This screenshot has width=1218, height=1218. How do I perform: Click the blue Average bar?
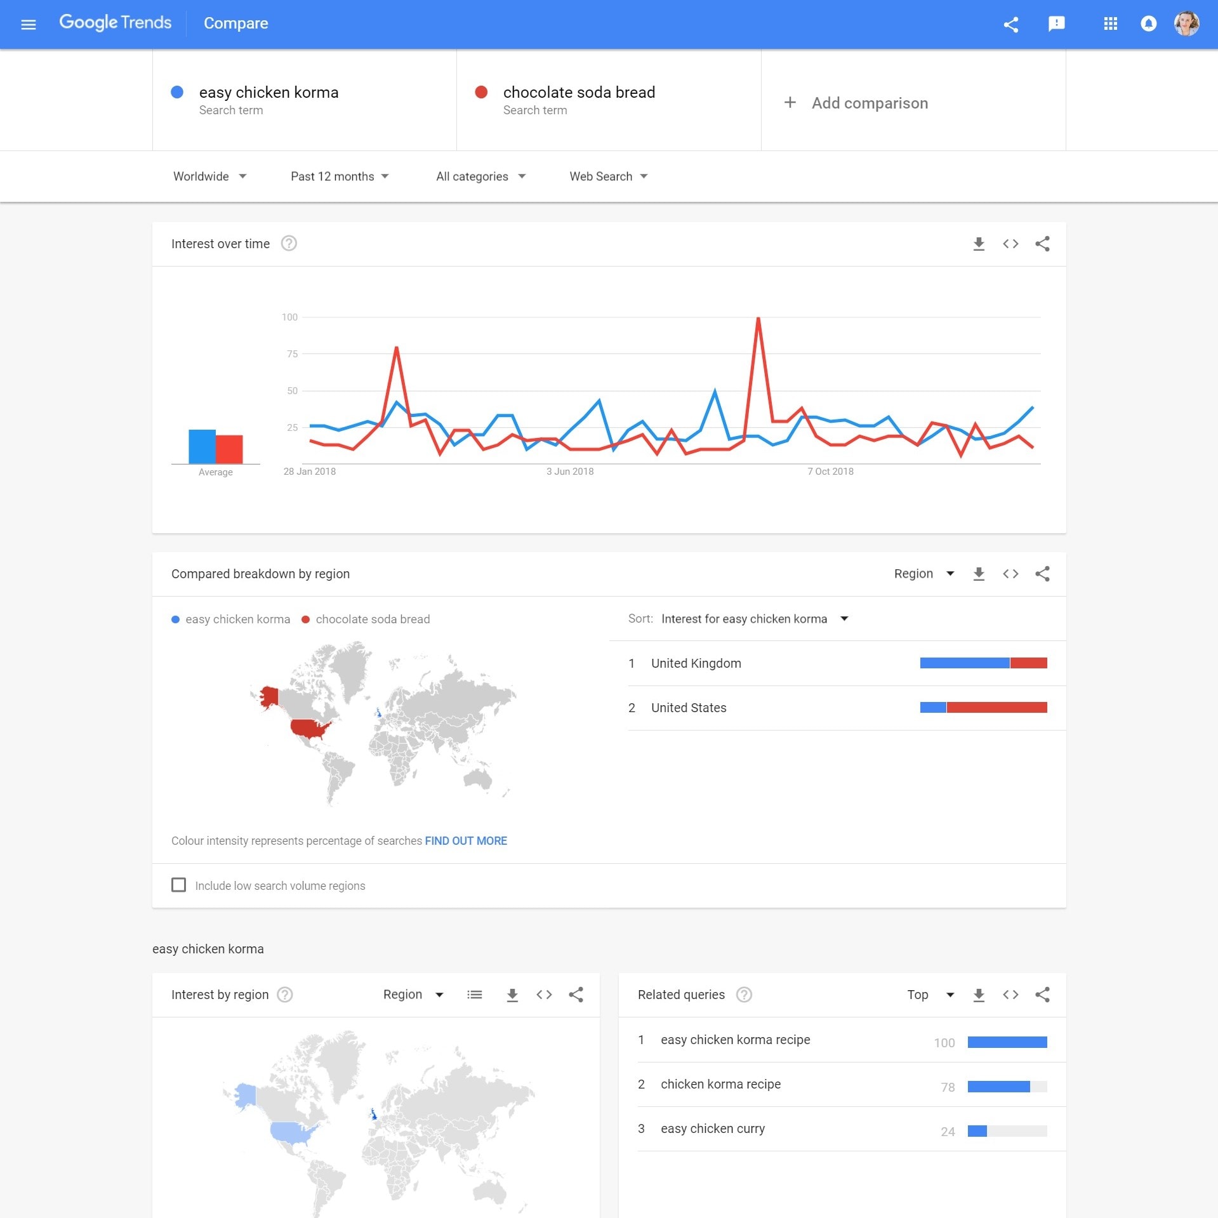tap(202, 447)
